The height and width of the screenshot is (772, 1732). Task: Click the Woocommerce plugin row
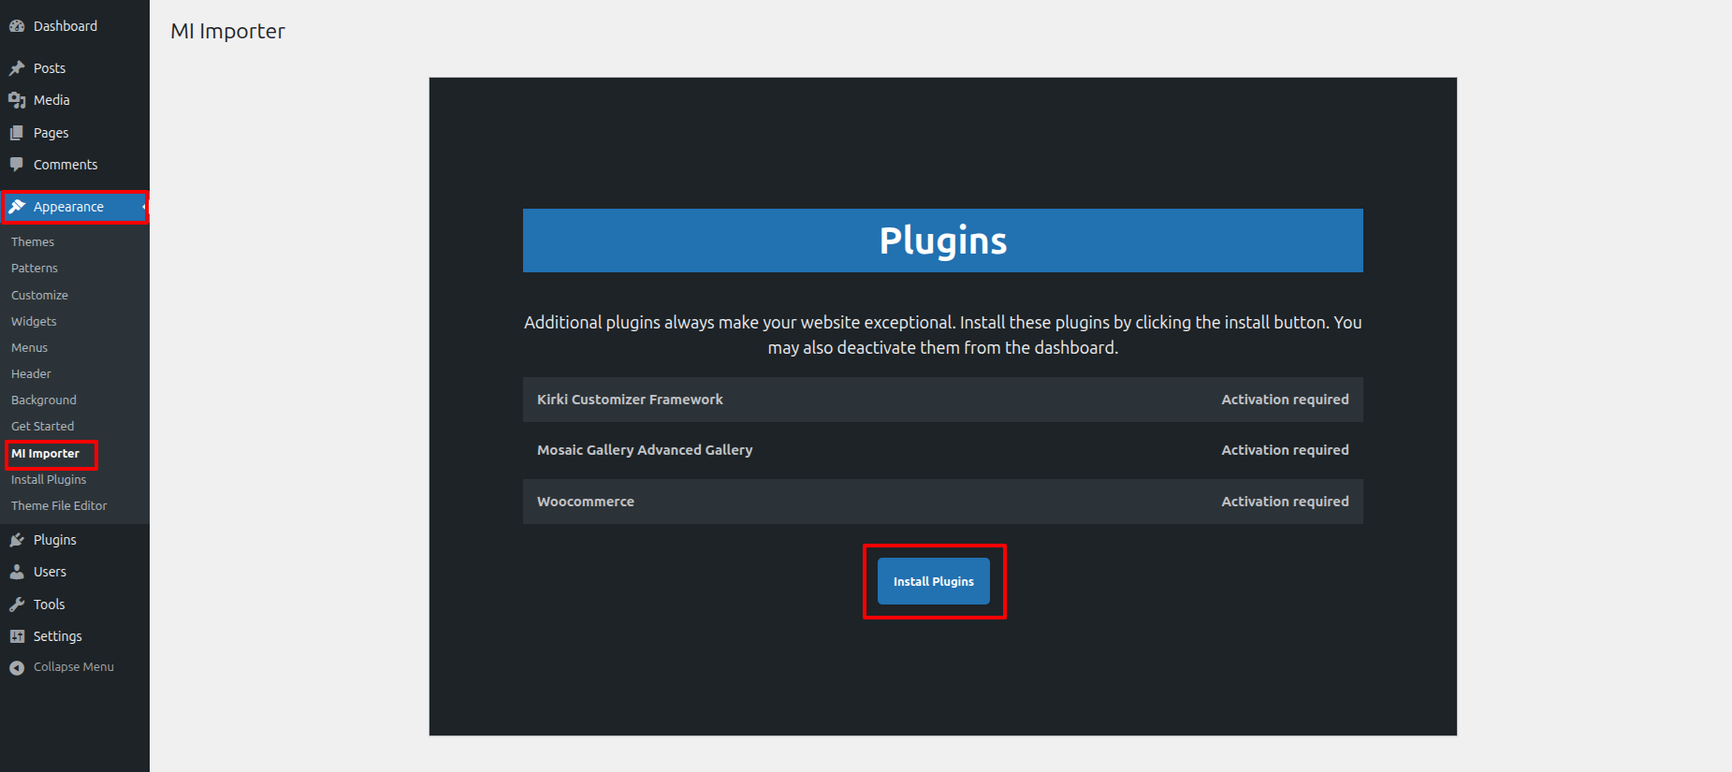(942, 502)
